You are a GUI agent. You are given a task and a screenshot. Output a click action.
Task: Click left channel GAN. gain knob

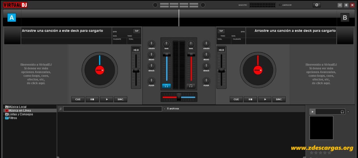[x=166, y=44]
